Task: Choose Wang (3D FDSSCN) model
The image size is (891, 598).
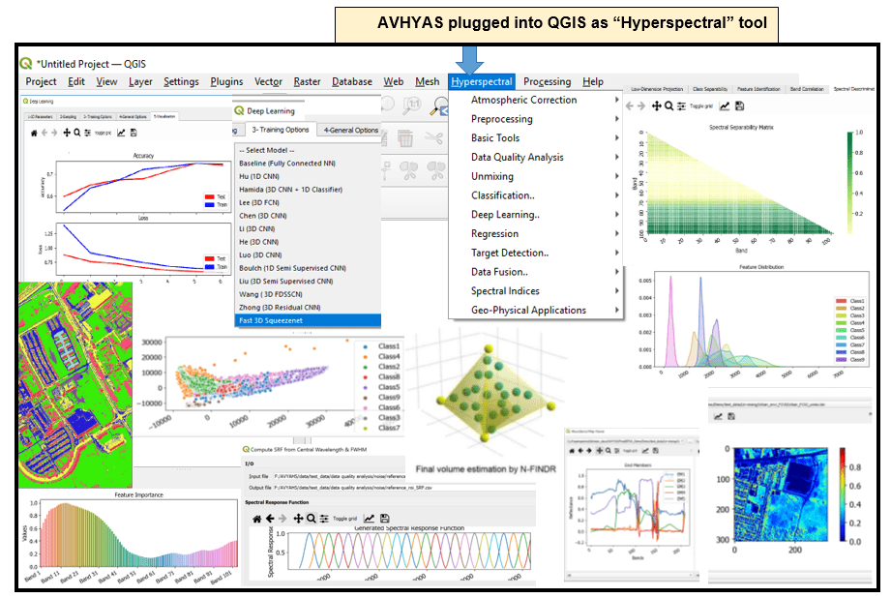Action: [308, 294]
